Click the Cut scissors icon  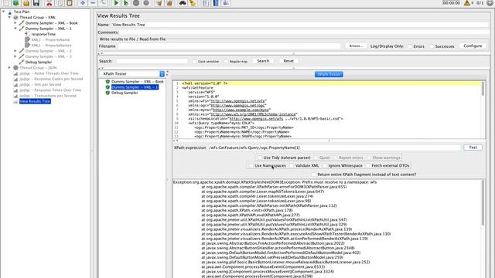click(49, 3)
